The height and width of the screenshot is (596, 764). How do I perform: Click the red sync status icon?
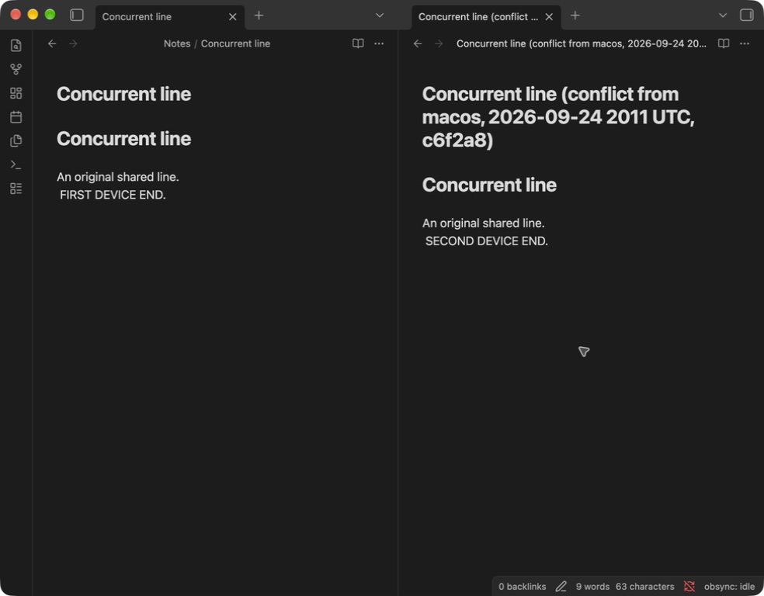pos(689,587)
